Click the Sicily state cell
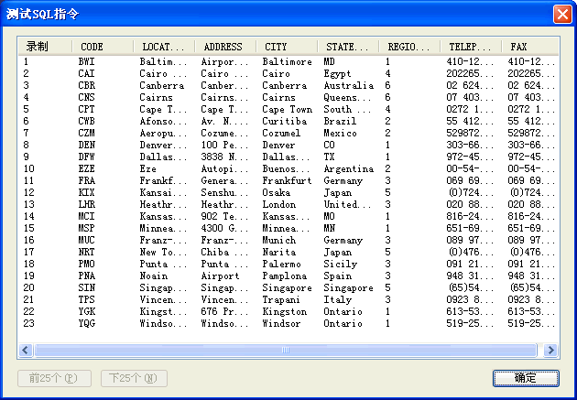This screenshot has height=400, width=577. (x=341, y=264)
